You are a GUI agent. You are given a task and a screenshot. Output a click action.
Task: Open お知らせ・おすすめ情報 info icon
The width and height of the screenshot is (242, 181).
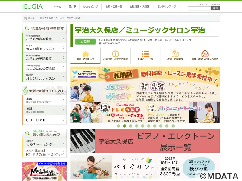[115, 54]
